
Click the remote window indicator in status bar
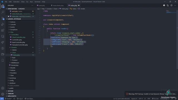coord(2,99)
